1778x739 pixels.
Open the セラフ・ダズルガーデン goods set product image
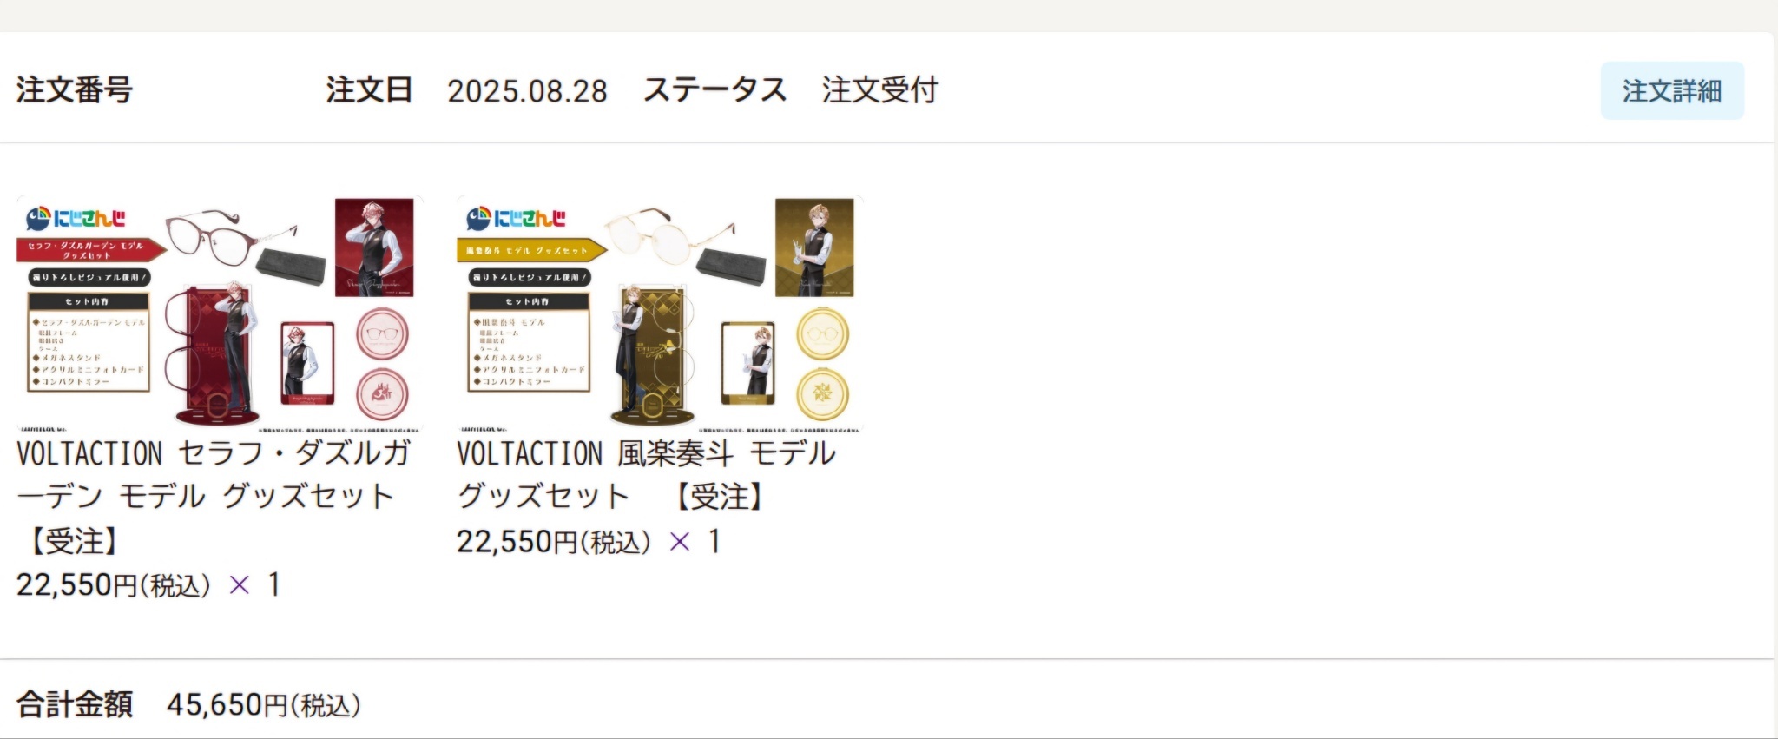tap(220, 313)
